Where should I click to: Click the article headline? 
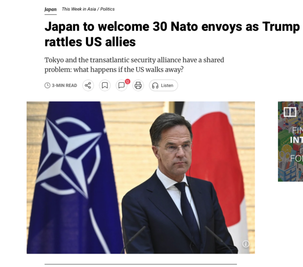(x=172, y=34)
